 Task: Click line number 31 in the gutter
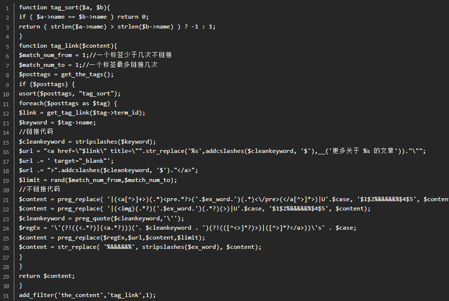click(x=6, y=296)
